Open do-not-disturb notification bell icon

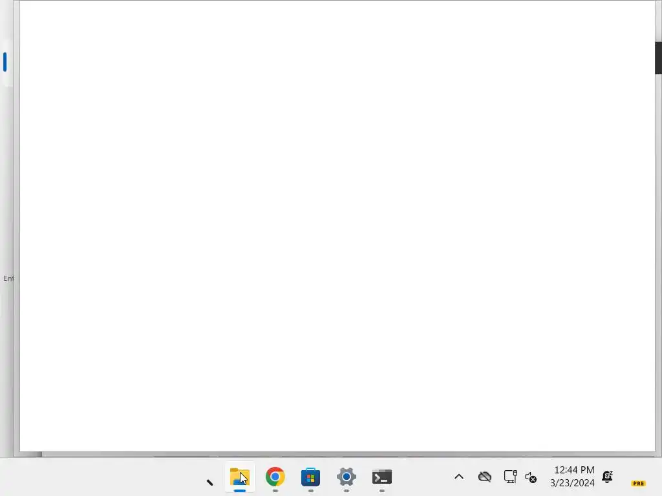(x=608, y=477)
